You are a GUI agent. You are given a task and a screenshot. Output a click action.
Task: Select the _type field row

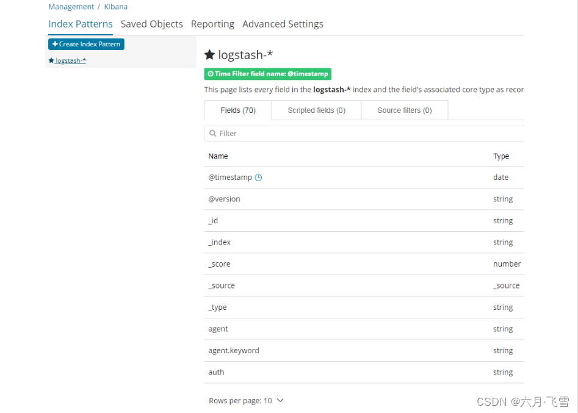pyautogui.click(x=364, y=307)
